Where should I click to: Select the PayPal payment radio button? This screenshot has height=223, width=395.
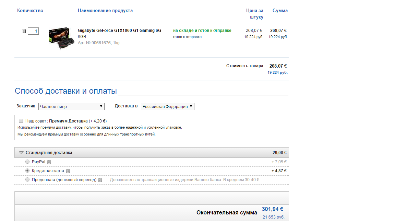point(27,162)
